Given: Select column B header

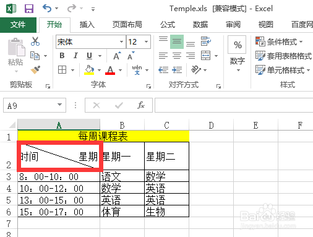Looking at the screenshot, I should click(122, 125).
